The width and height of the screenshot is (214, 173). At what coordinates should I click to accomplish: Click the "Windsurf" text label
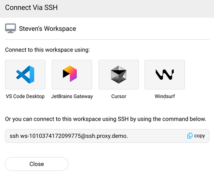click(x=164, y=96)
